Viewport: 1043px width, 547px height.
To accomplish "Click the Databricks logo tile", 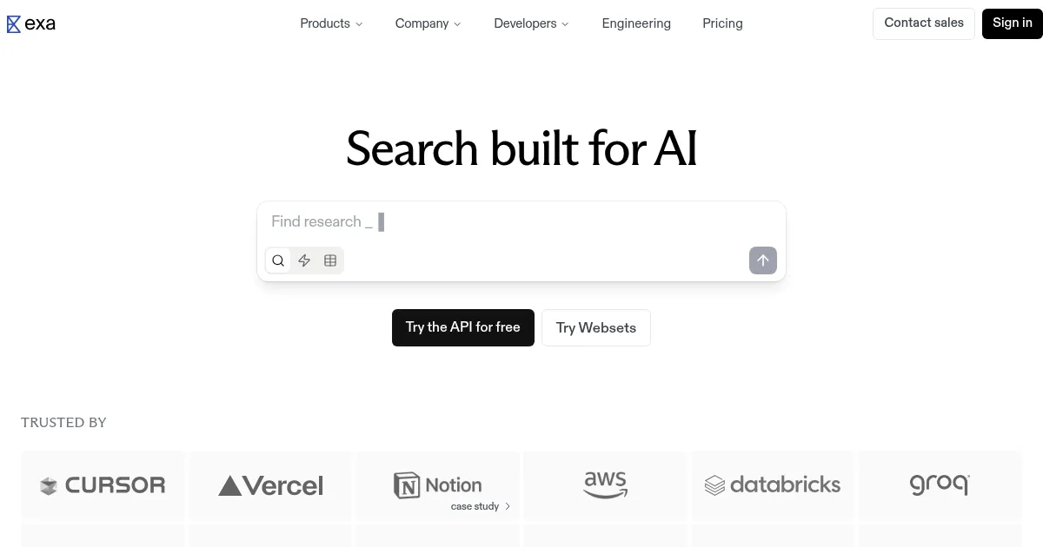I will point(772,485).
